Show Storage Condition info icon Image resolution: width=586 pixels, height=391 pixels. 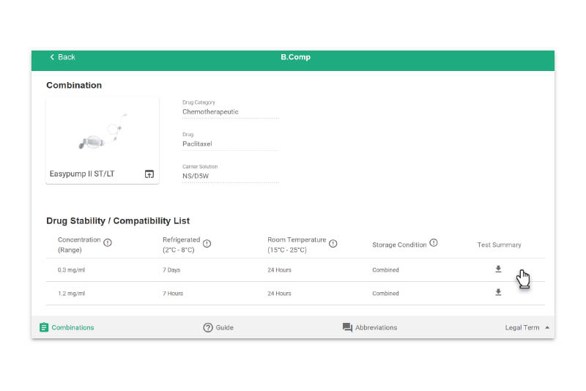coord(434,243)
